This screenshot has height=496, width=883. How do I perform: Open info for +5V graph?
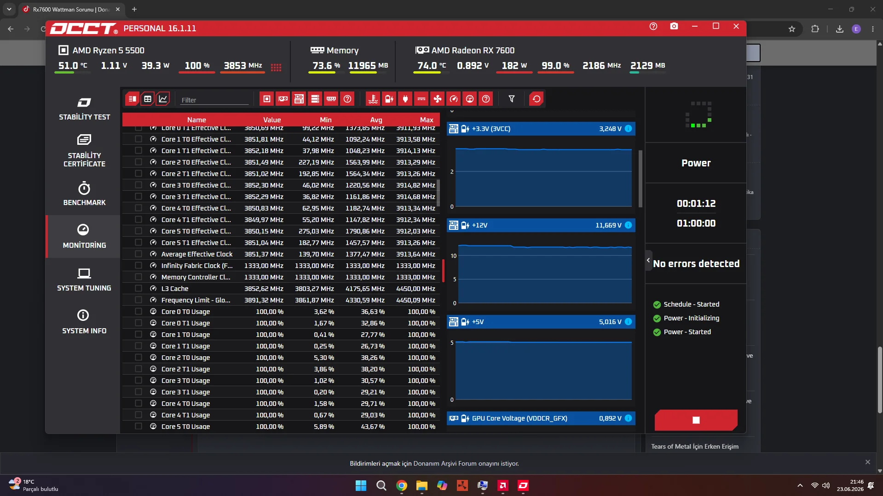tap(629, 322)
